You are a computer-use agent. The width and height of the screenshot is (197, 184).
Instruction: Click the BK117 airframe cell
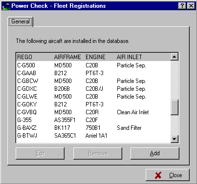62,128
